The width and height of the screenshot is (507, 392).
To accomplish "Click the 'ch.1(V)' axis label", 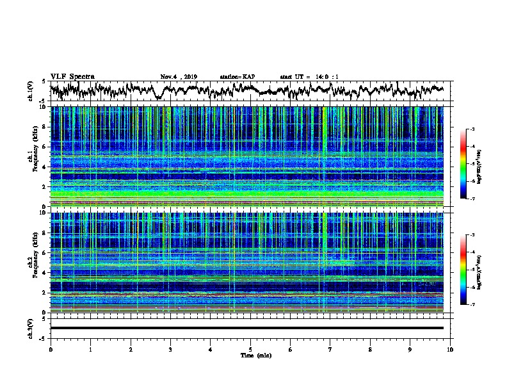I will tap(31, 91).
